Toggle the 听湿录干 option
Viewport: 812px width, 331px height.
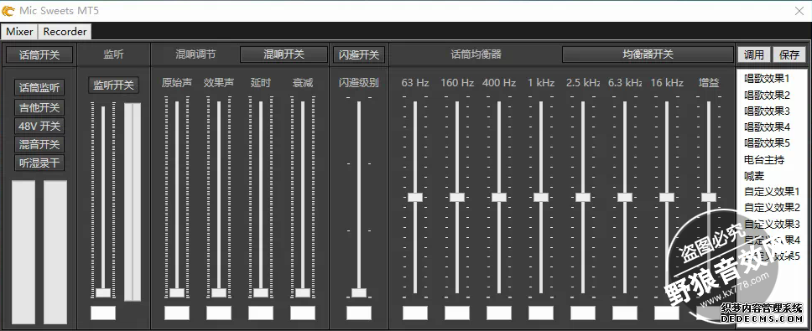point(39,163)
